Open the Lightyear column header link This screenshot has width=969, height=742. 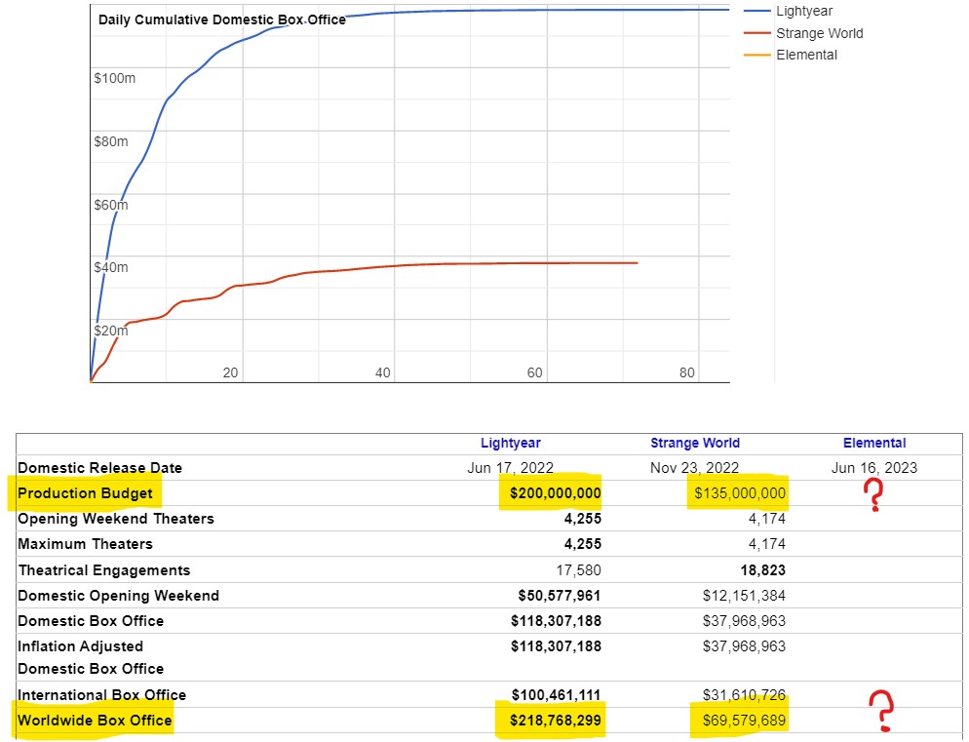[x=510, y=443]
